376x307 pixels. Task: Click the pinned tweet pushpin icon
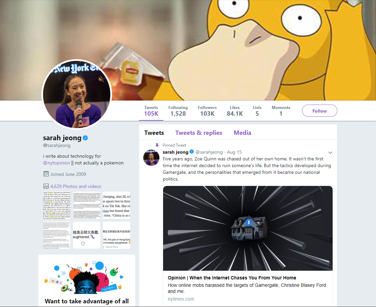tap(157, 145)
